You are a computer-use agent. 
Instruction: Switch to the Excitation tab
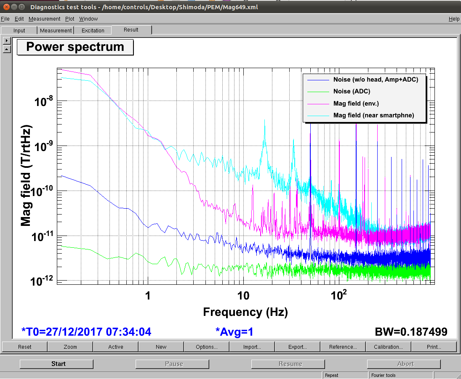(x=93, y=30)
